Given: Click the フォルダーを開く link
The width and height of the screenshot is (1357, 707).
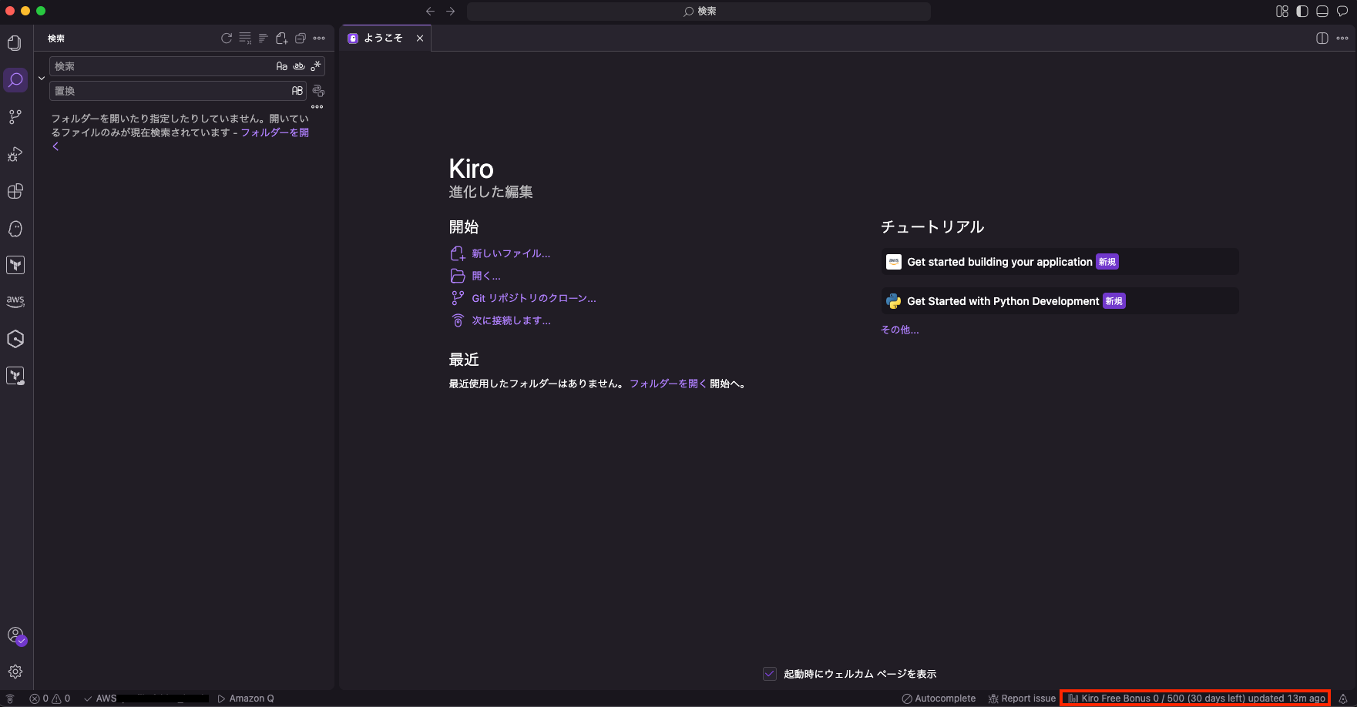Looking at the screenshot, I should [x=664, y=383].
